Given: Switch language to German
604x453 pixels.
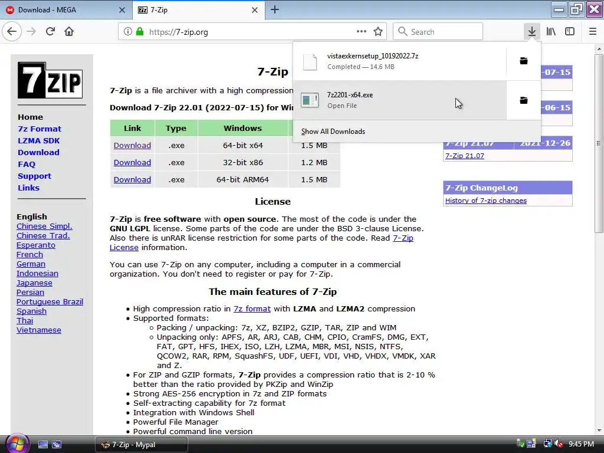Looking at the screenshot, I should [x=31, y=264].
